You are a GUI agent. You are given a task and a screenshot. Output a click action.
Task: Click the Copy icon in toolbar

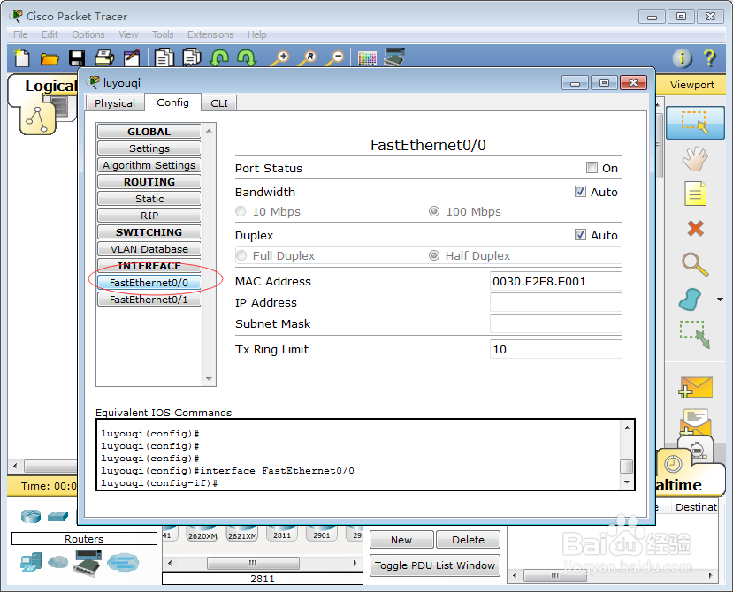pyautogui.click(x=164, y=58)
